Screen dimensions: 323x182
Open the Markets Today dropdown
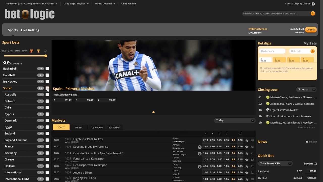click(x=234, y=120)
